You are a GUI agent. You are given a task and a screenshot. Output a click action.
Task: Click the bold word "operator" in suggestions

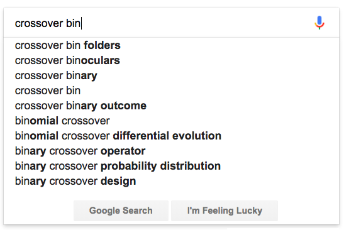[x=123, y=151]
